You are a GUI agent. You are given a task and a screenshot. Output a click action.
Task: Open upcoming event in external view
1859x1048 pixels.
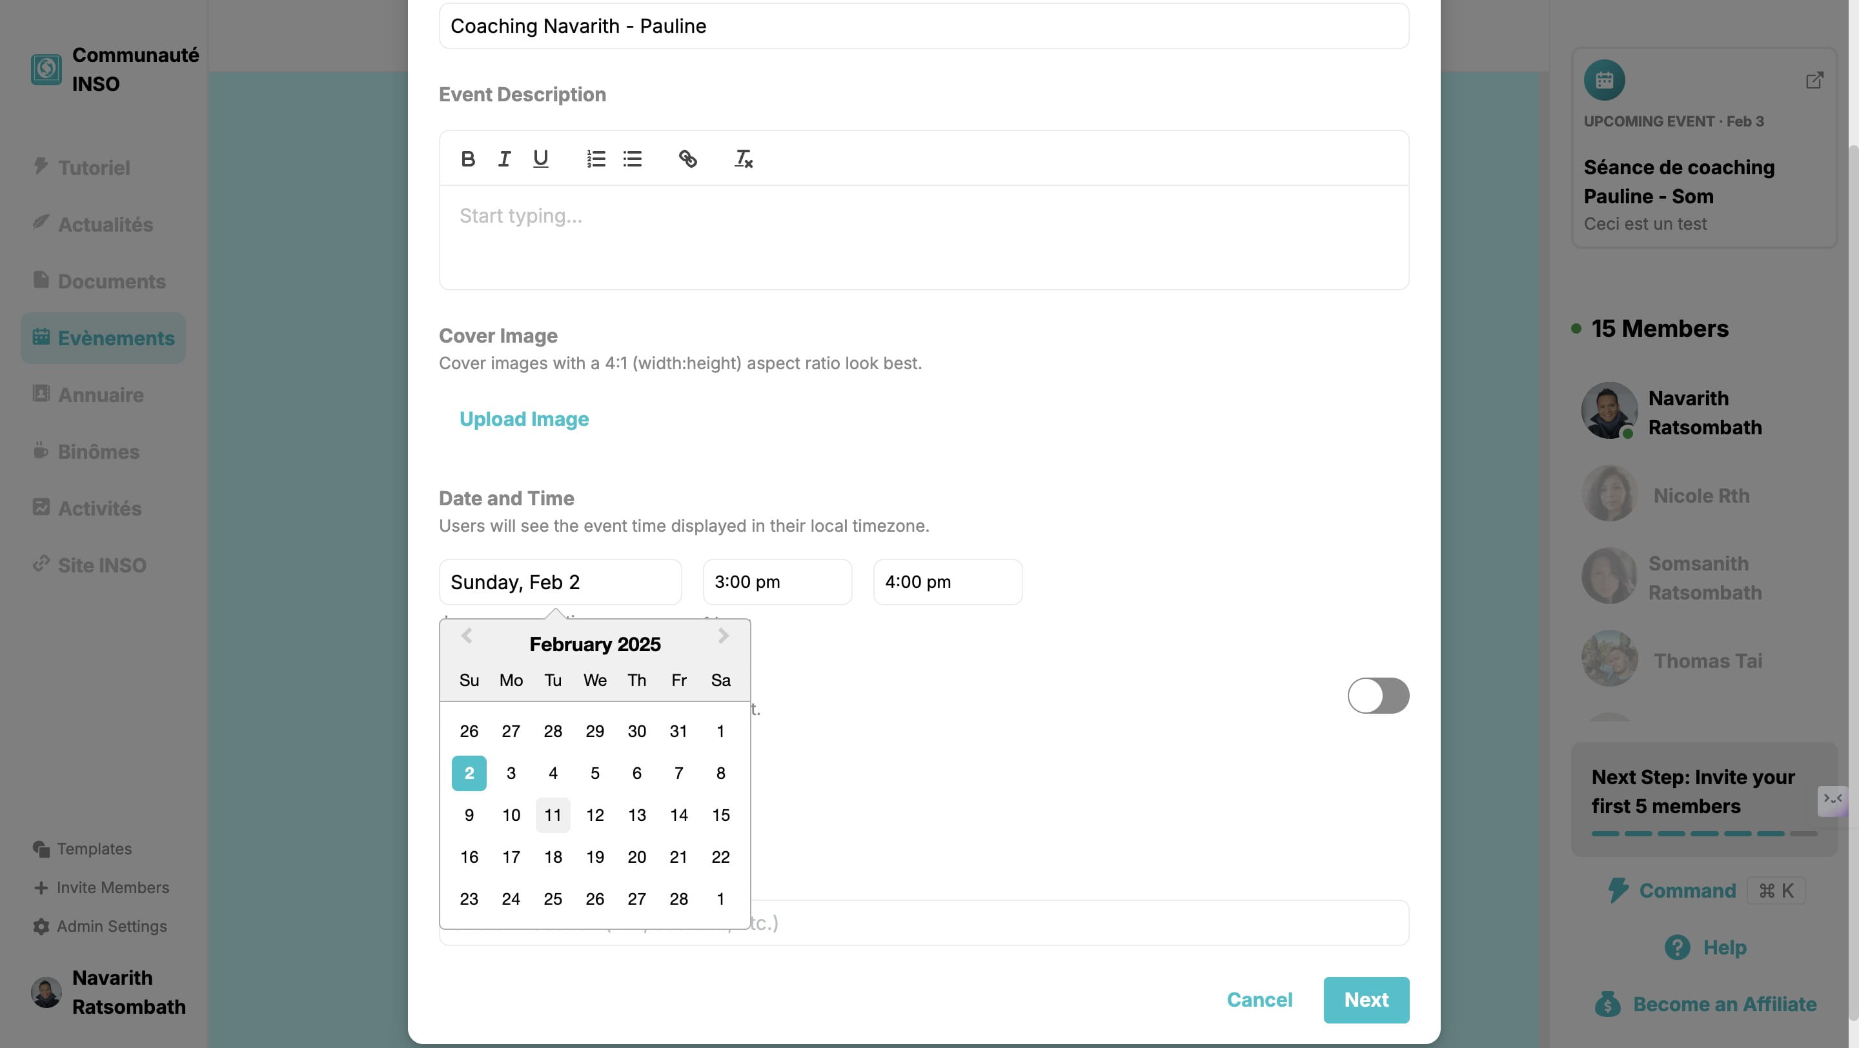pyautogui.click(x=1814, y=80)
